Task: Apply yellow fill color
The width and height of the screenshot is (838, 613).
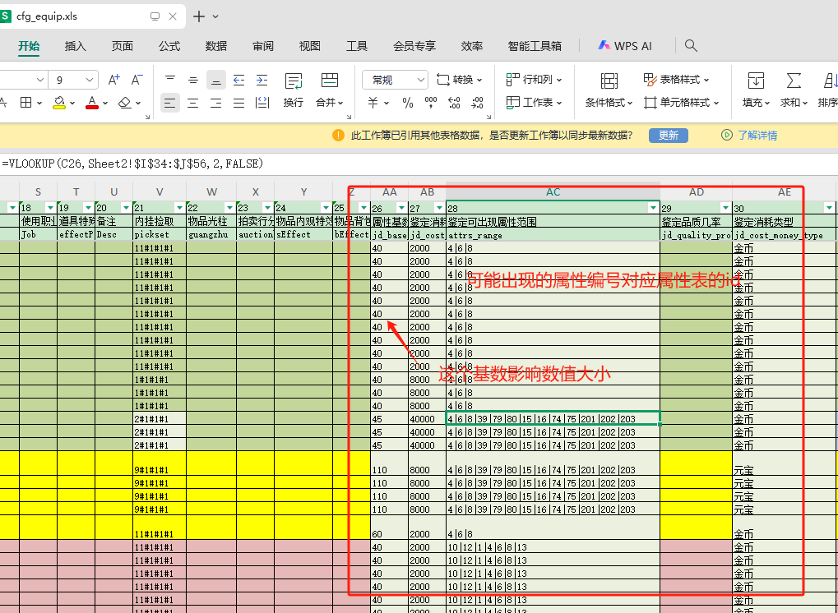Action: point(58,103)
